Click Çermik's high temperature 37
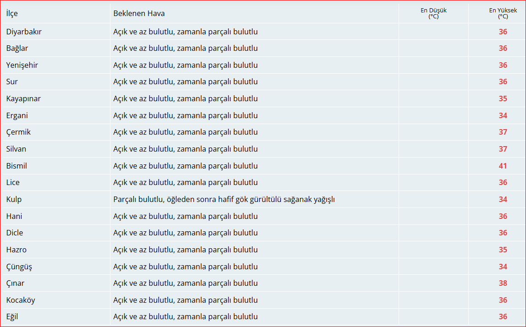This screenshot has height=327, width=526. 503,132
